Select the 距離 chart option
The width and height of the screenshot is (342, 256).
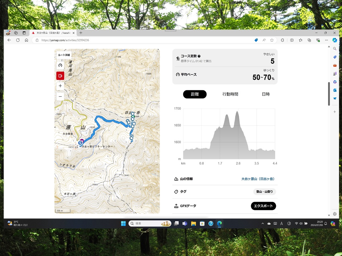click(x=195, y=94)
